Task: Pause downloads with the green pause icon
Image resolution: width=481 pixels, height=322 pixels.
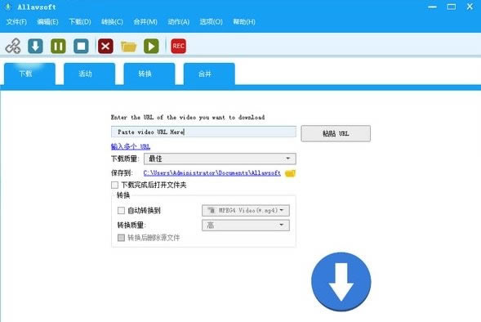Action: pyautogui.click(x=58, y=46)
